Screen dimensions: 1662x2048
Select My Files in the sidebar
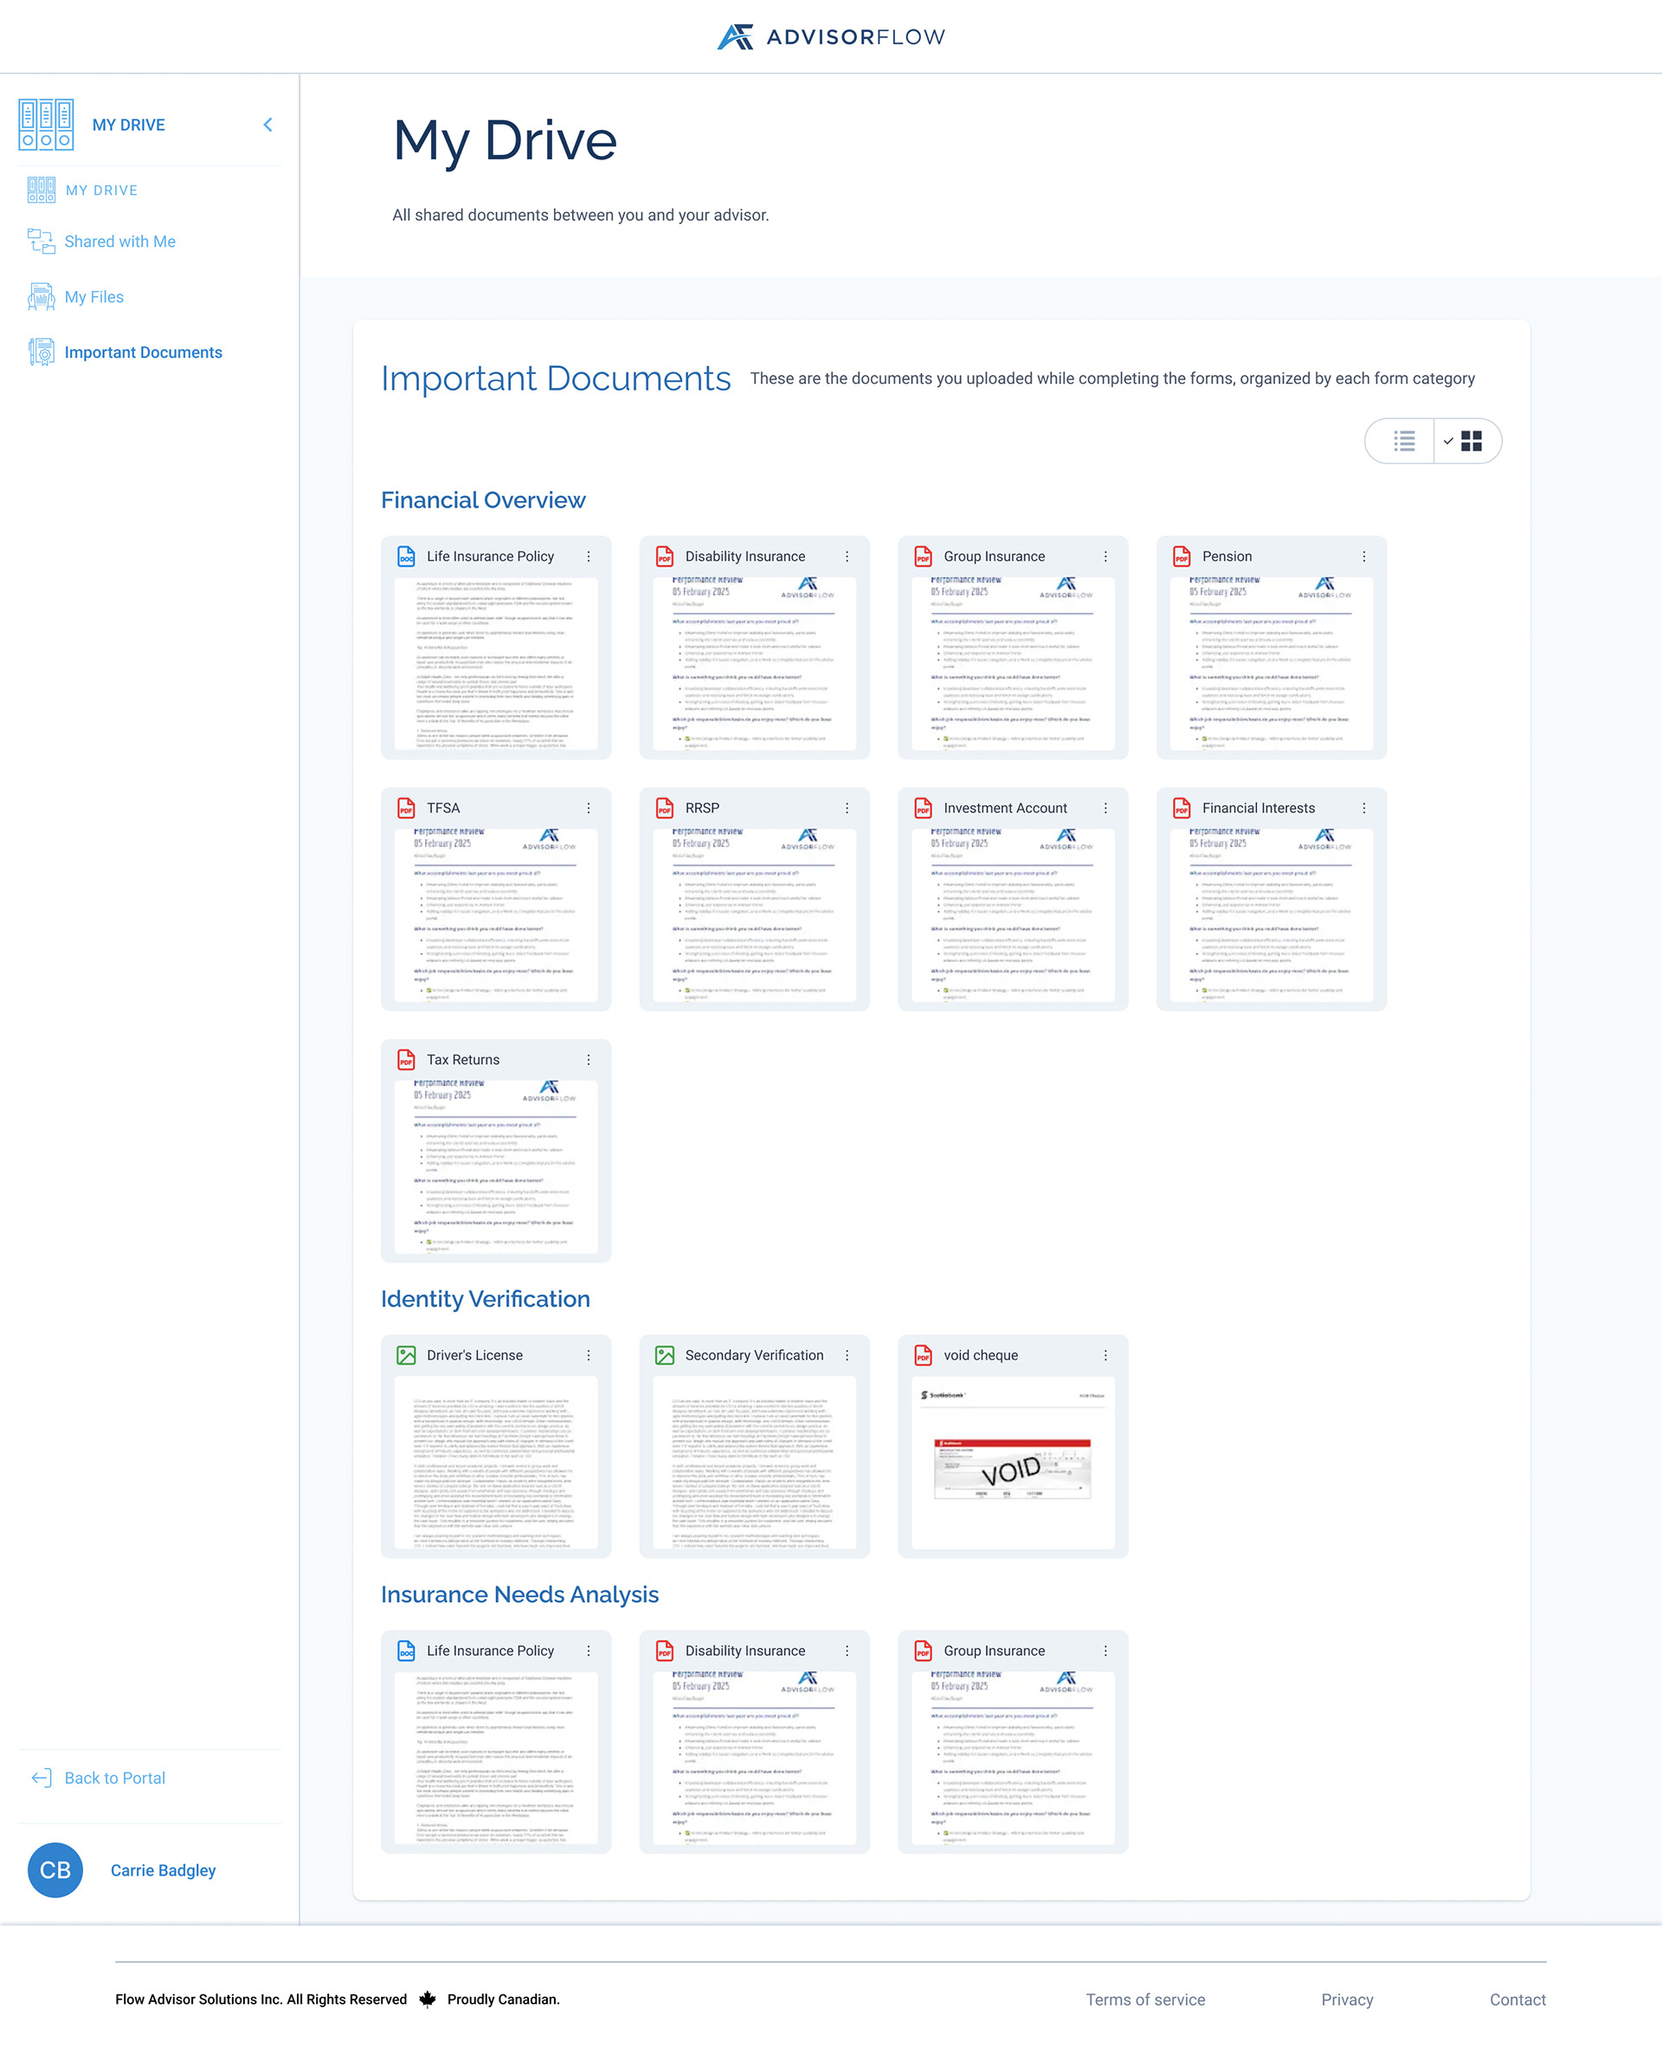(93, 297)
